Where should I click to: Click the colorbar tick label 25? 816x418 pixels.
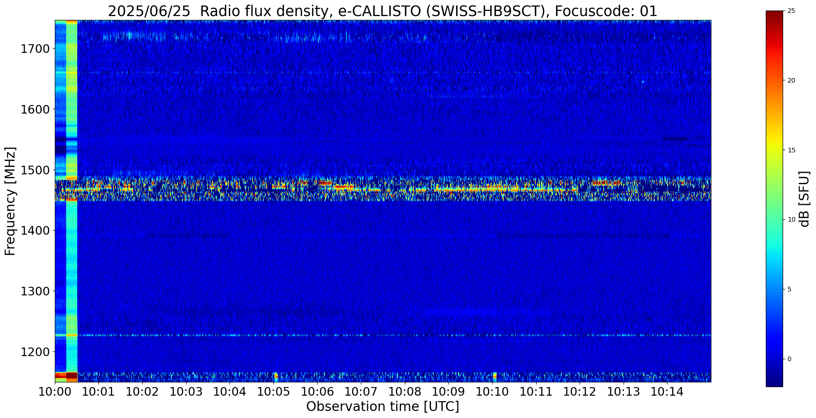point(791,11)
